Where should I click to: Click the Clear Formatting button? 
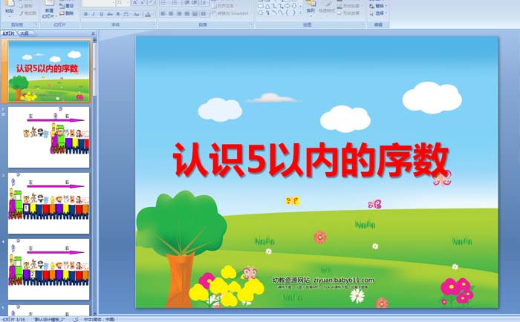152,3
